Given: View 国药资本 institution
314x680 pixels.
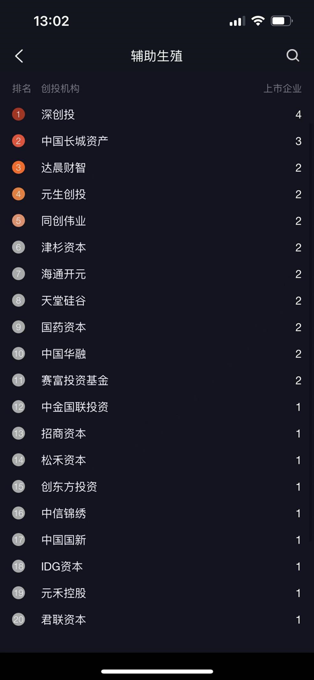Looking at the screenshot, I should [64, 327].
